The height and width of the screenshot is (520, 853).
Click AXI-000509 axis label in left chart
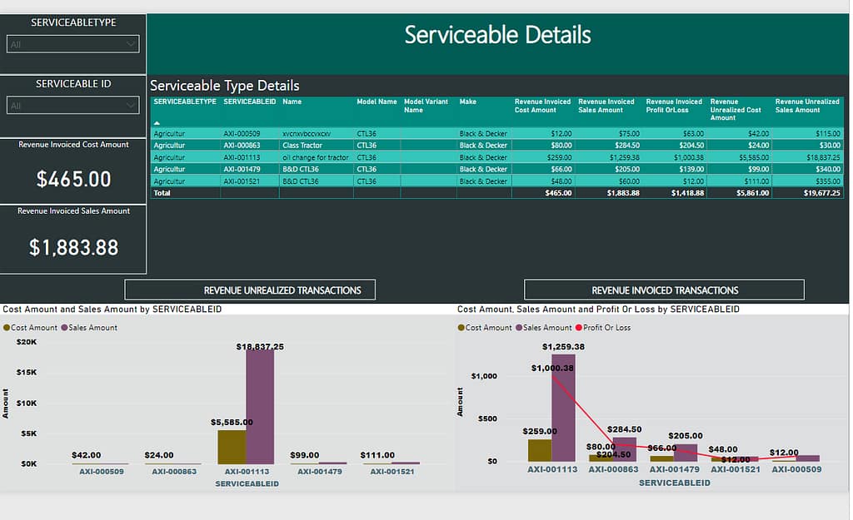[101, 472]
